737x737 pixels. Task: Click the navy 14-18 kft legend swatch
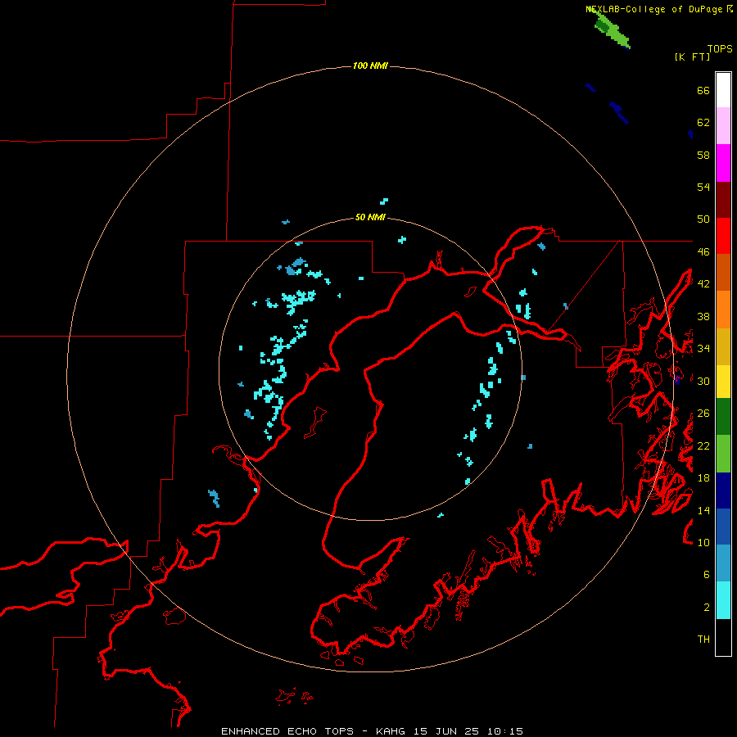(x=723, y=491)
